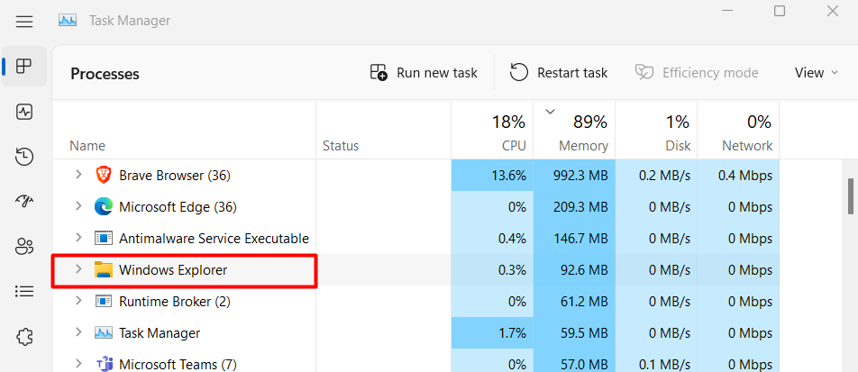Expand the Windows Explorer process

78,269
